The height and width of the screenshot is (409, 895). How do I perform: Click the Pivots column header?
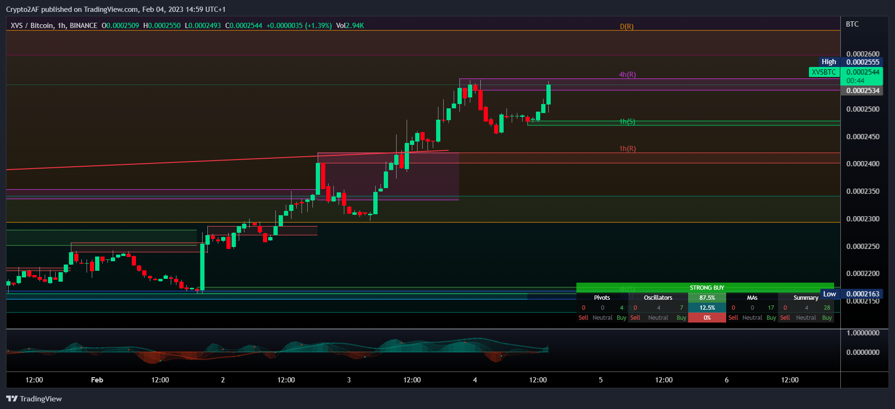pyautogui.click(x=602, y=298)
